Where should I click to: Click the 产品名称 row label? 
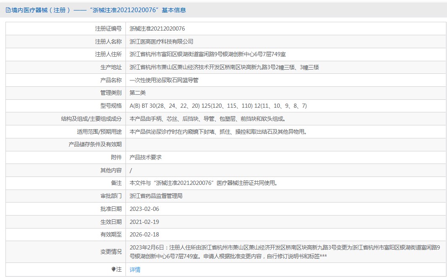111,80
